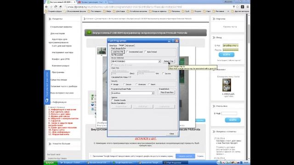The height and width of the screenshot is (165, 294).
Task: Minimize the Flash Programmer dialog
Action: tap(170, 41)
